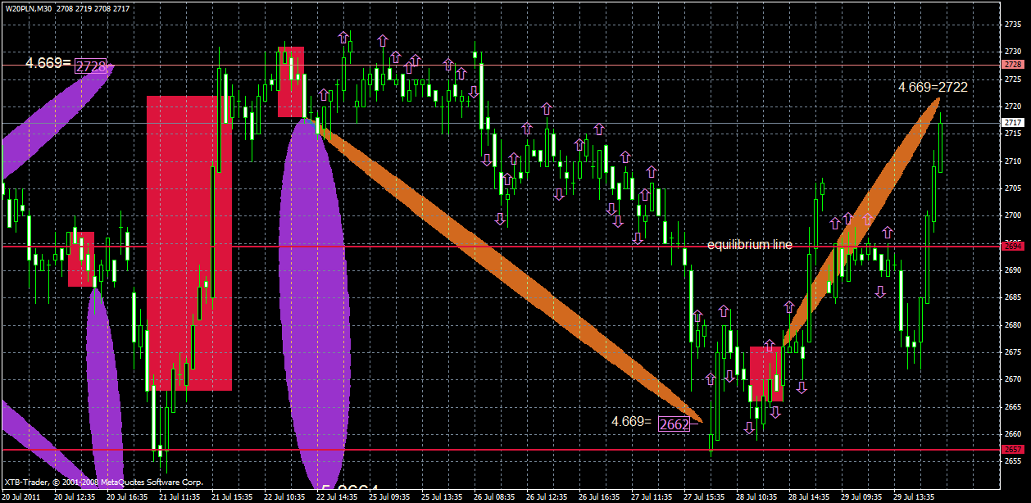Select the small red rectangle near 28 Jul 10:35
The width and height of the screenshot is (1031, 503).
(x=766, y=374)
